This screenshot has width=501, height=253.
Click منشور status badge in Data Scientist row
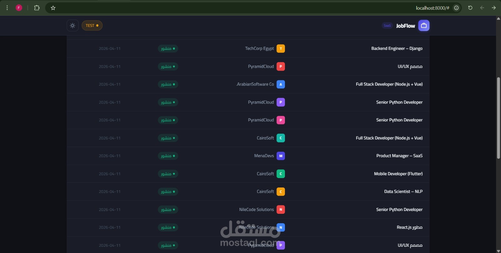(168, 192)
